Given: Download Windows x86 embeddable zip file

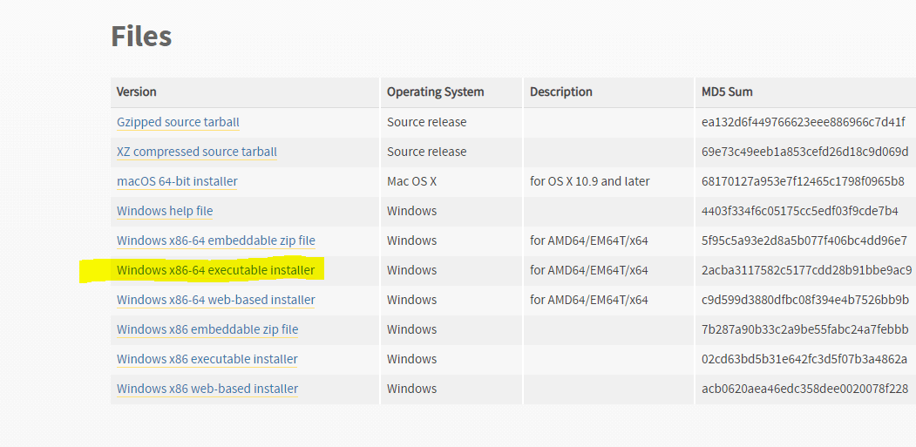Looking at the screenshot, I should click(x=207, y=329).
